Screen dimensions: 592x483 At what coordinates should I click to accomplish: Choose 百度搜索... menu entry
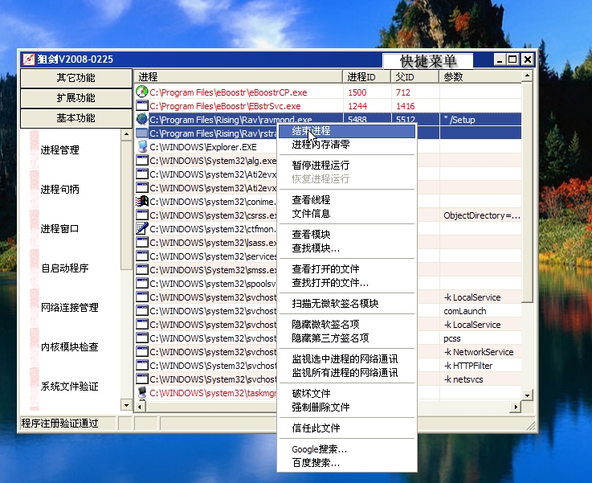click(347, 463)
